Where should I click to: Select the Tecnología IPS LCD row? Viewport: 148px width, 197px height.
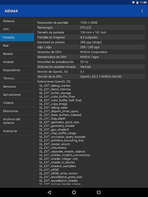(x=91, y=28)
